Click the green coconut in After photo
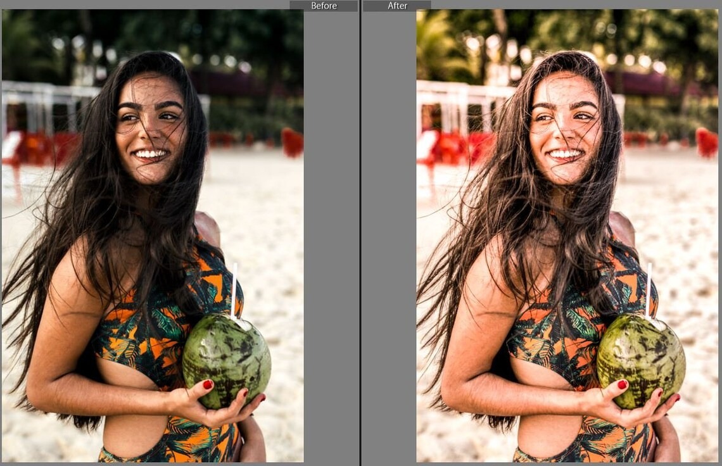This screenshot has width=722, height=466. 640,359
